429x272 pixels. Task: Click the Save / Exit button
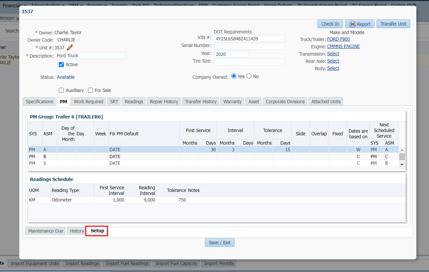(220, 243)
